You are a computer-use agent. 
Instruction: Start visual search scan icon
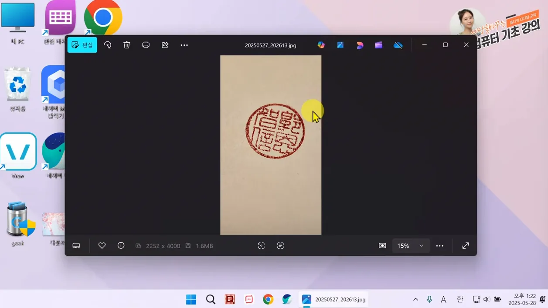[261, 246]
